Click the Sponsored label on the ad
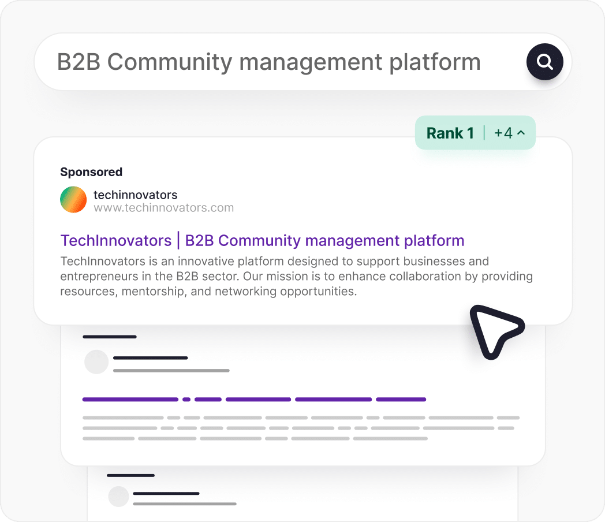 point(91,172)
